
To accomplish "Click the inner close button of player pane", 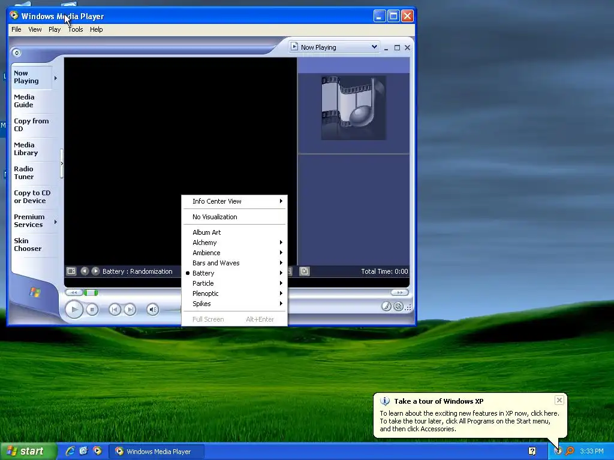I will [407, 48].
